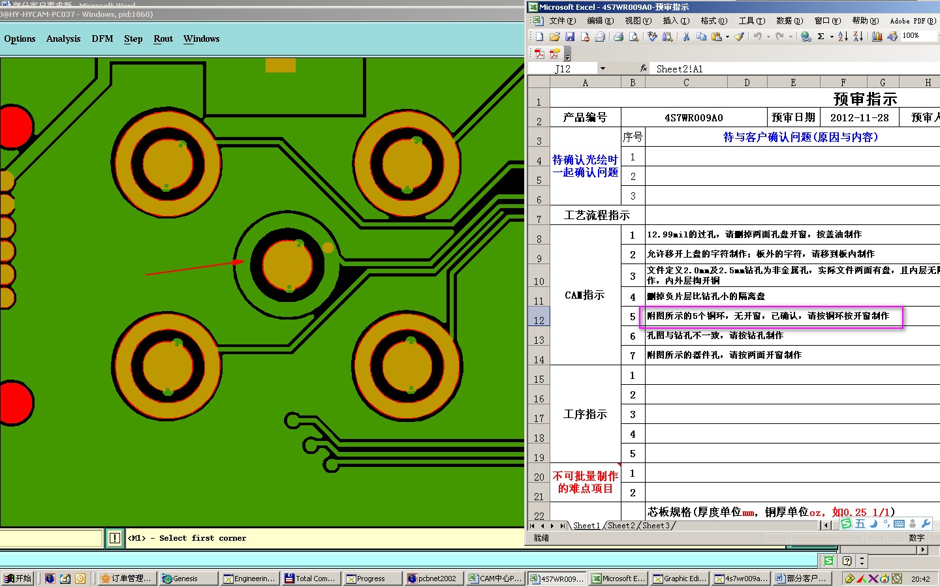Open the paste options dropdown arrow
Image resolution: width=940 pixels, height=587 pixels.
click(727, 37)
